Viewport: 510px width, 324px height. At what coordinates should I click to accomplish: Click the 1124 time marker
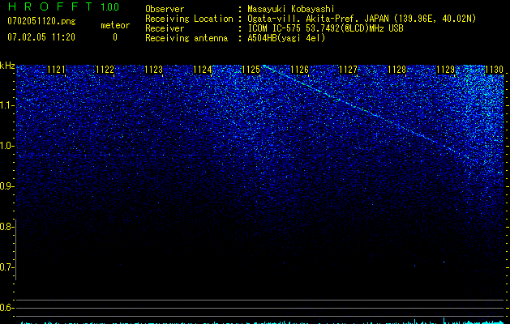[x=203, y=70]
